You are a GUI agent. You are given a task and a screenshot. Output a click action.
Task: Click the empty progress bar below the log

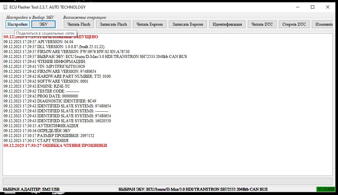click(168, 181)
